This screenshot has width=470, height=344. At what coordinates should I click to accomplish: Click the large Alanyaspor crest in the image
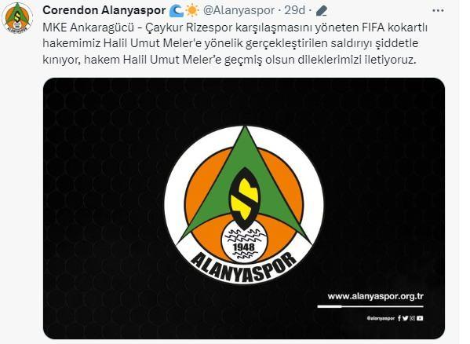[x=244, y=204]
